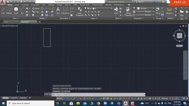Click the WCS button under ViewCube
This screenshot has height=106, width=189.
[179, 46]
